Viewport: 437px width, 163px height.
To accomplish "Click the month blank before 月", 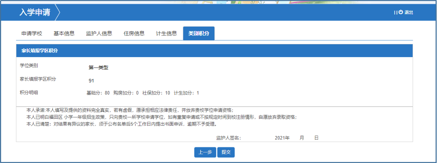I will [295, 138].
